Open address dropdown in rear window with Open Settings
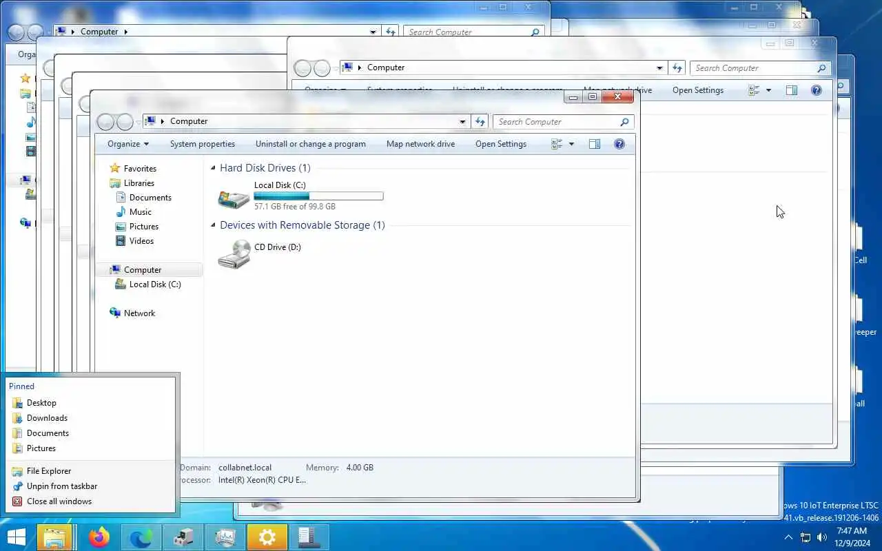The height and width of the screenshot is (551, 882). pos(659,68)
